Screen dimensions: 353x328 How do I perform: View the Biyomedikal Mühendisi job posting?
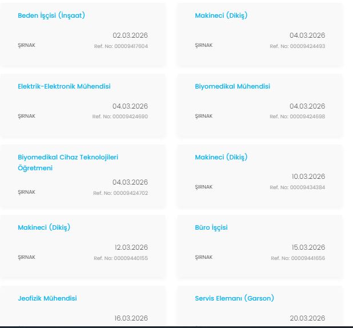(232, 86)
